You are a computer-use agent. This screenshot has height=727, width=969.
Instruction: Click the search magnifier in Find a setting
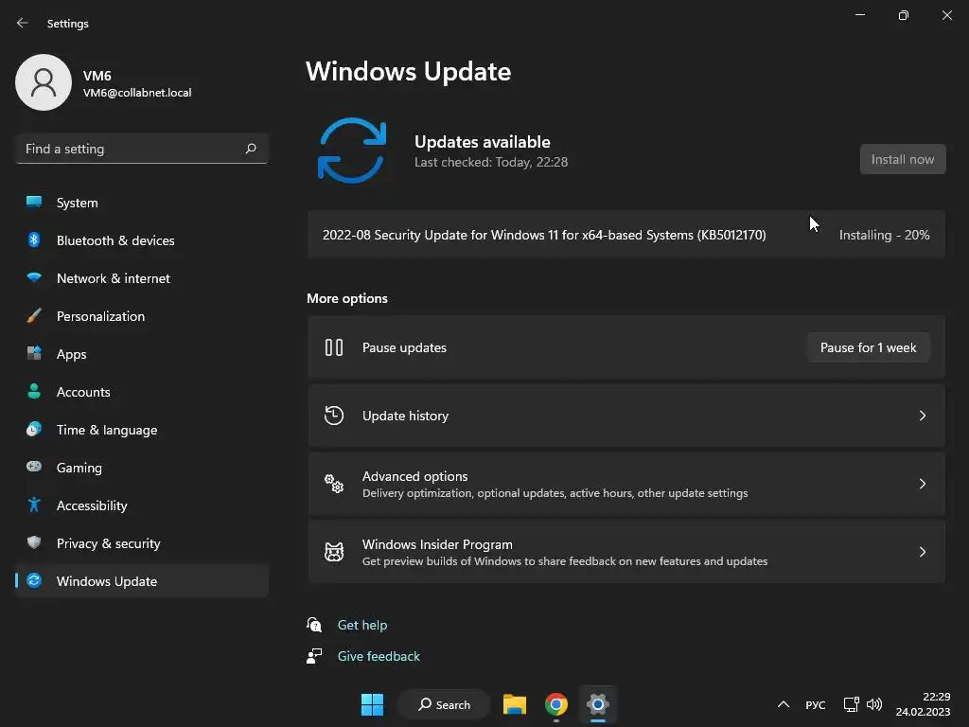tap(251, 149)
